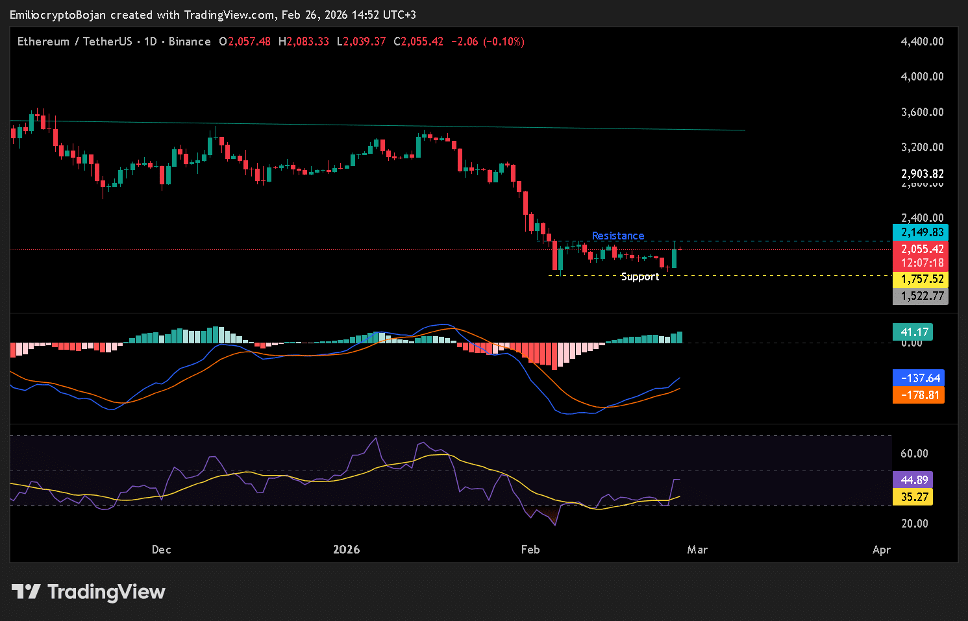Select the RSI MA value 35.27

pos(913,496)
